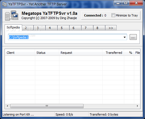Sort by the Client column header
This screenshot has width=145, height=119.
tap(20, 53)
